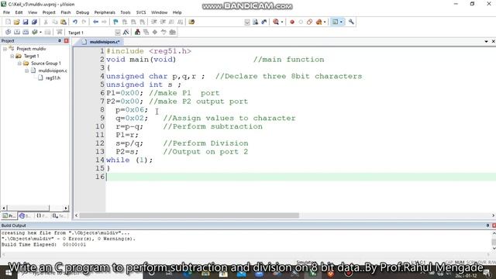Viewport: 496px width, 279px height.
Task: Open the View menu
Action: pos(33,12)
